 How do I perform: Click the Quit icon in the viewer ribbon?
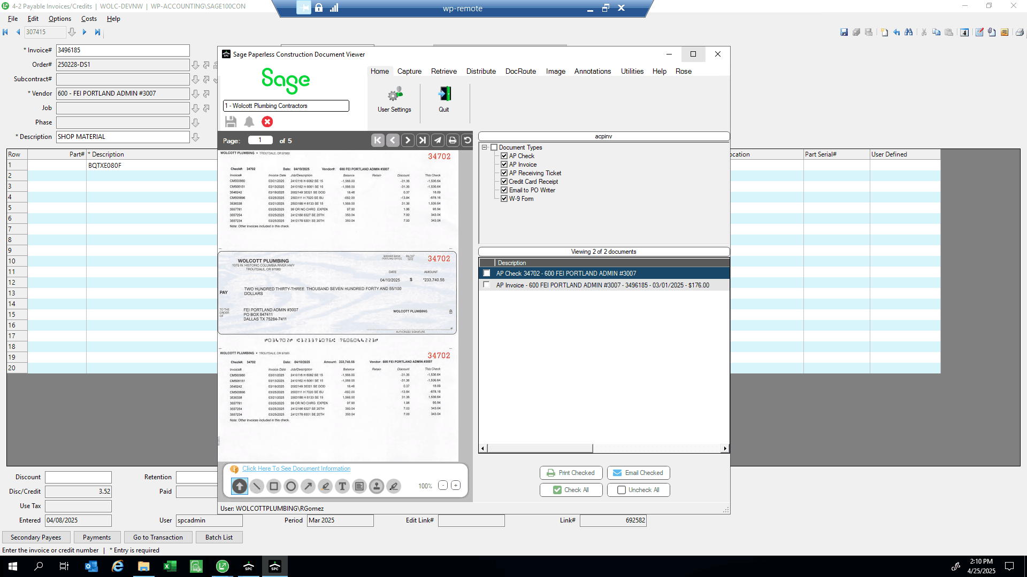444,99
